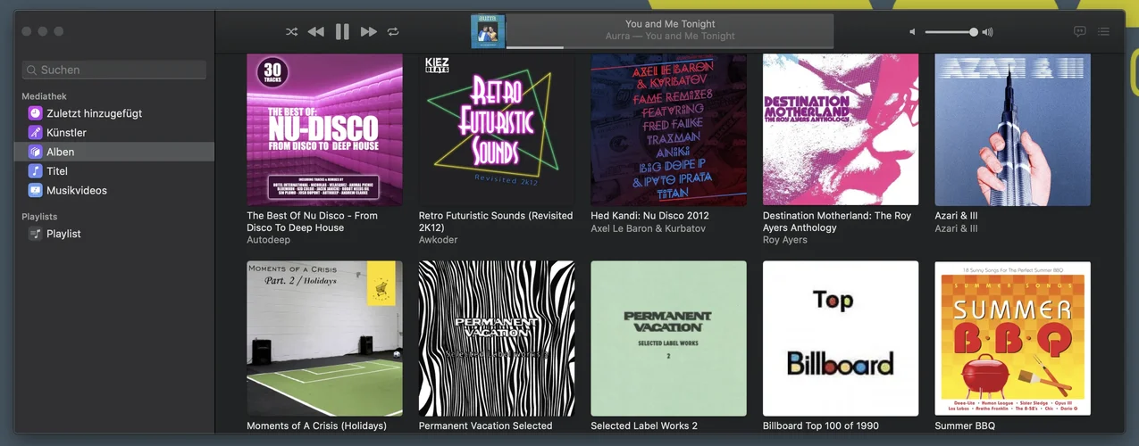Image resolution: width=1139 pixels, height=446 pixels.
Task: Click Selected Label Works 2 title text
Action: [644, 425]
